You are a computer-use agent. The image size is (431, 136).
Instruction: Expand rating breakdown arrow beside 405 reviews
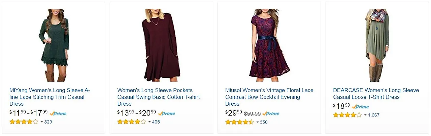point(150,122)
